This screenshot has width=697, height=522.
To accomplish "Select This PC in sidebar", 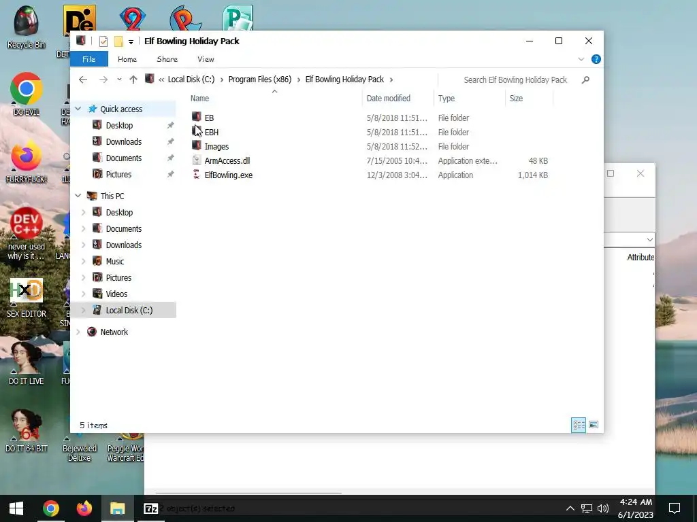I will (112, 196).
